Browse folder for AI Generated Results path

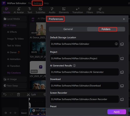pos(122,72)
